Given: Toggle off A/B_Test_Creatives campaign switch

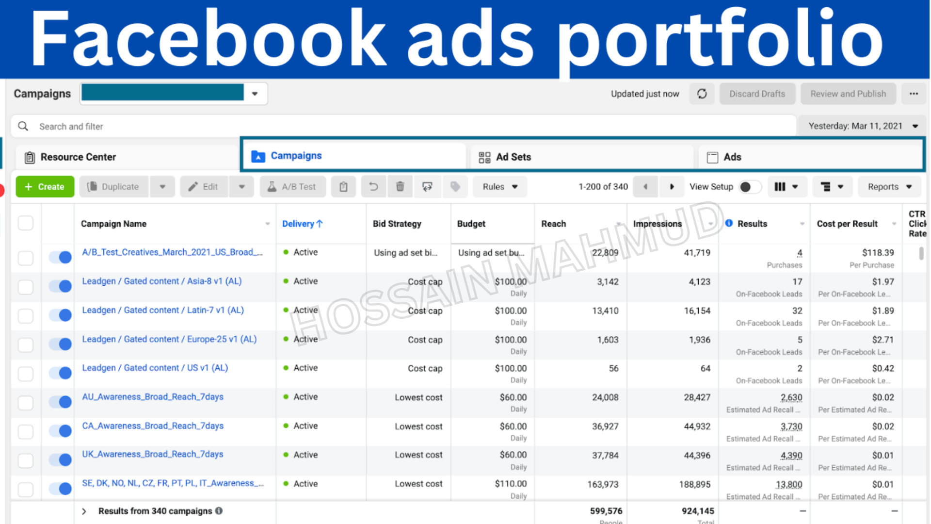Looking at the screenshot, I should pos(60,257).
